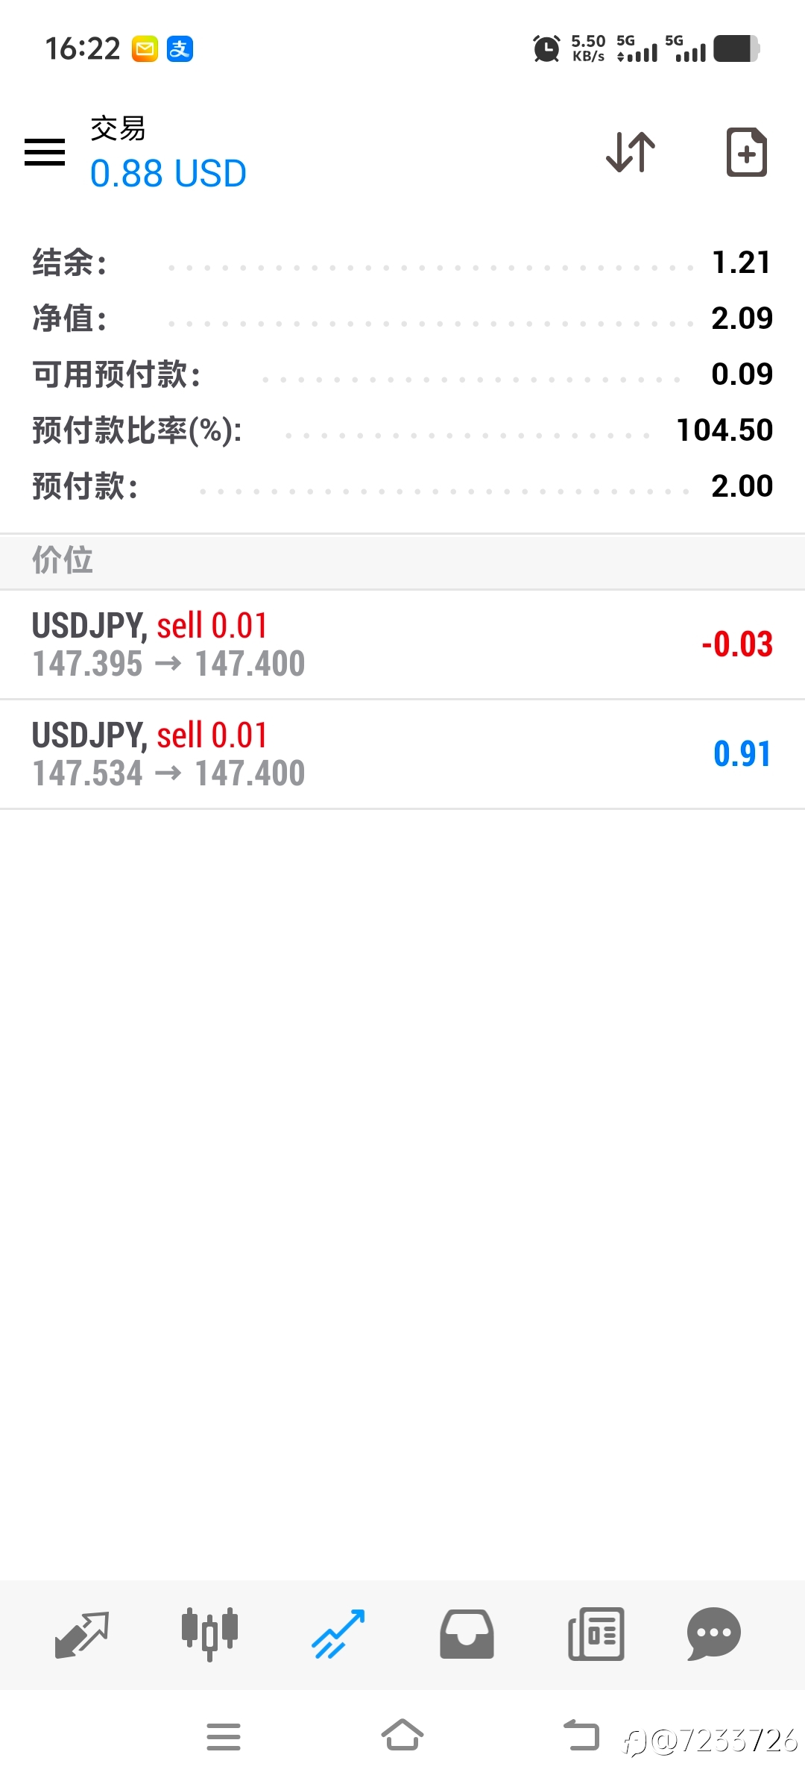
Task: Select USDJPY sell position opened at 147.534
Action: point(402,754)
